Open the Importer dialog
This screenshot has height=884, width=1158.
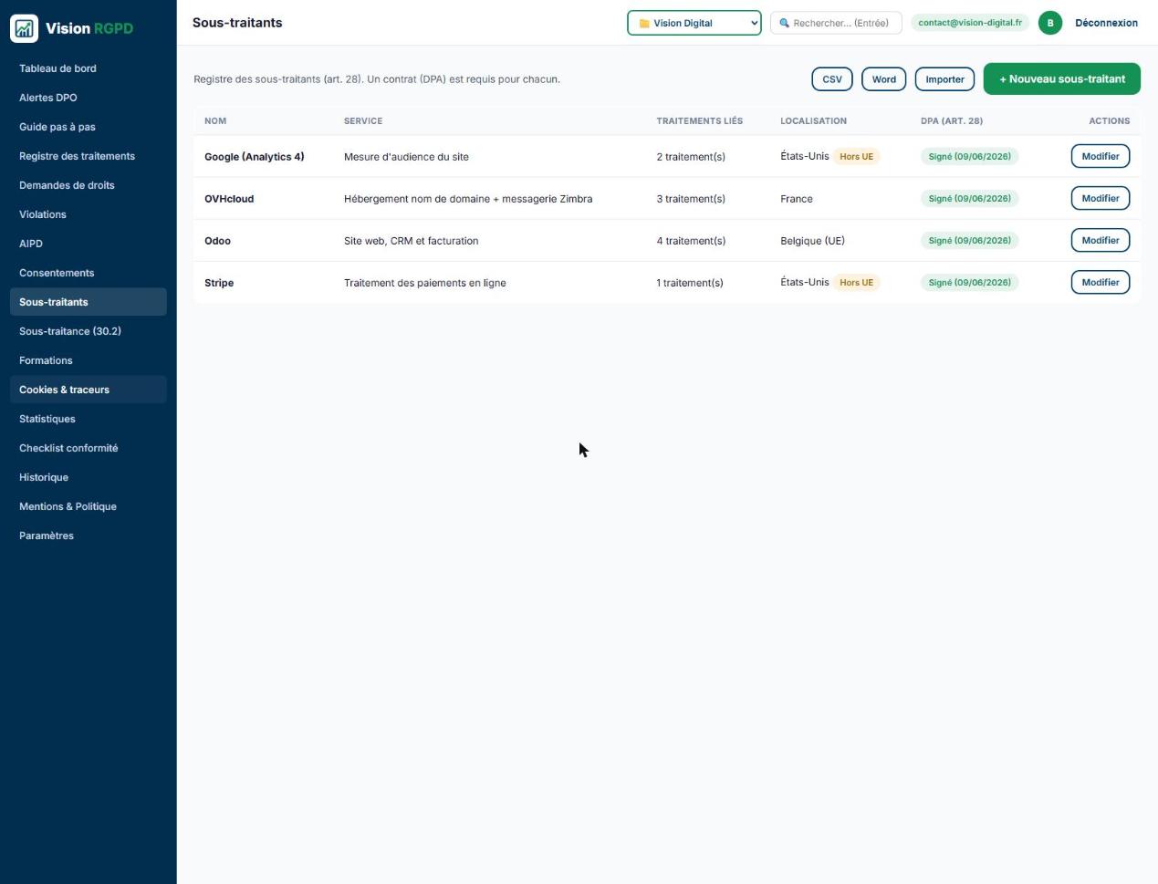(944, 79)
